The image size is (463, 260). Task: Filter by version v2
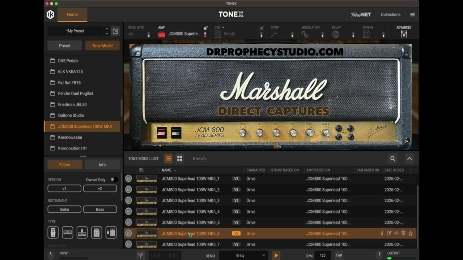click(x=100, y=188)
